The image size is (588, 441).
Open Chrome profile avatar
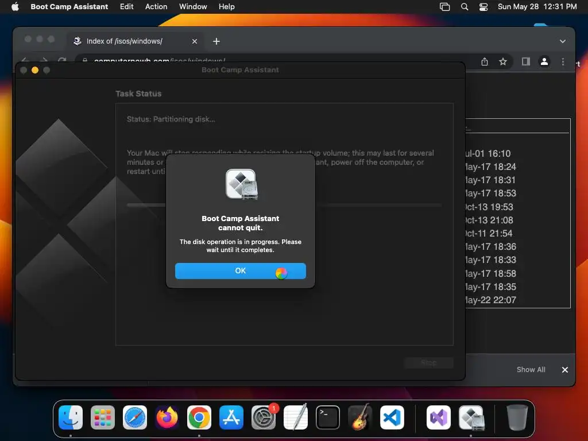[544, 61]
